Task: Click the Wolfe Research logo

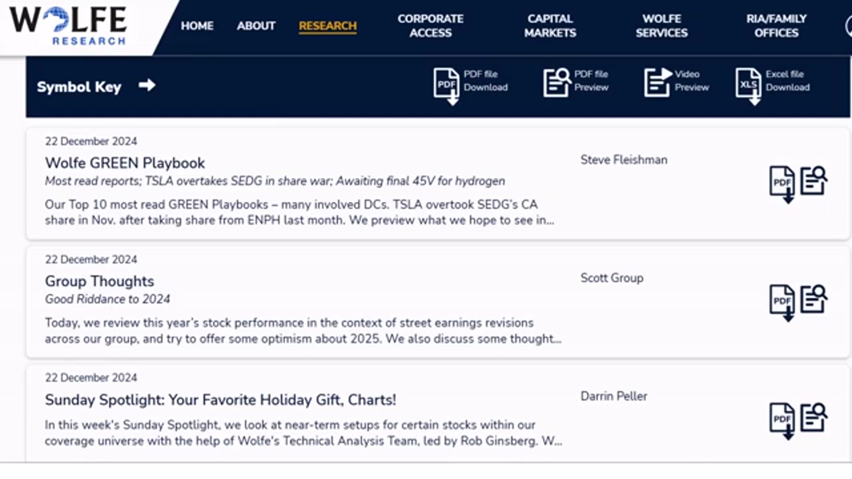Action: point(68,26)
